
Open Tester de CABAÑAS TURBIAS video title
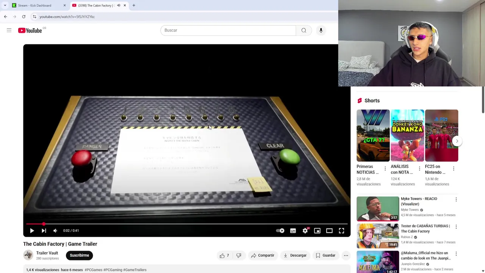pyautogui.click(x=426, y=229)
